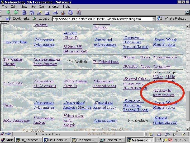Open the -Skew-Ts link in Ohio State row
Viewport: 190px width, 143px height.
71,38
